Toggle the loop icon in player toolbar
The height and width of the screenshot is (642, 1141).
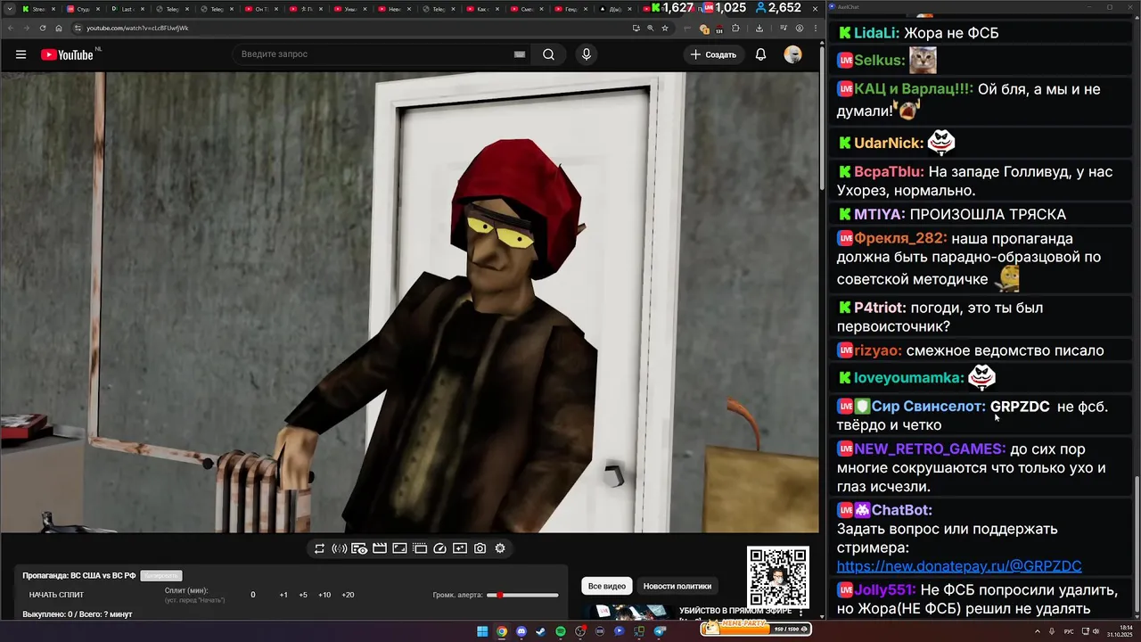(319, 548)
